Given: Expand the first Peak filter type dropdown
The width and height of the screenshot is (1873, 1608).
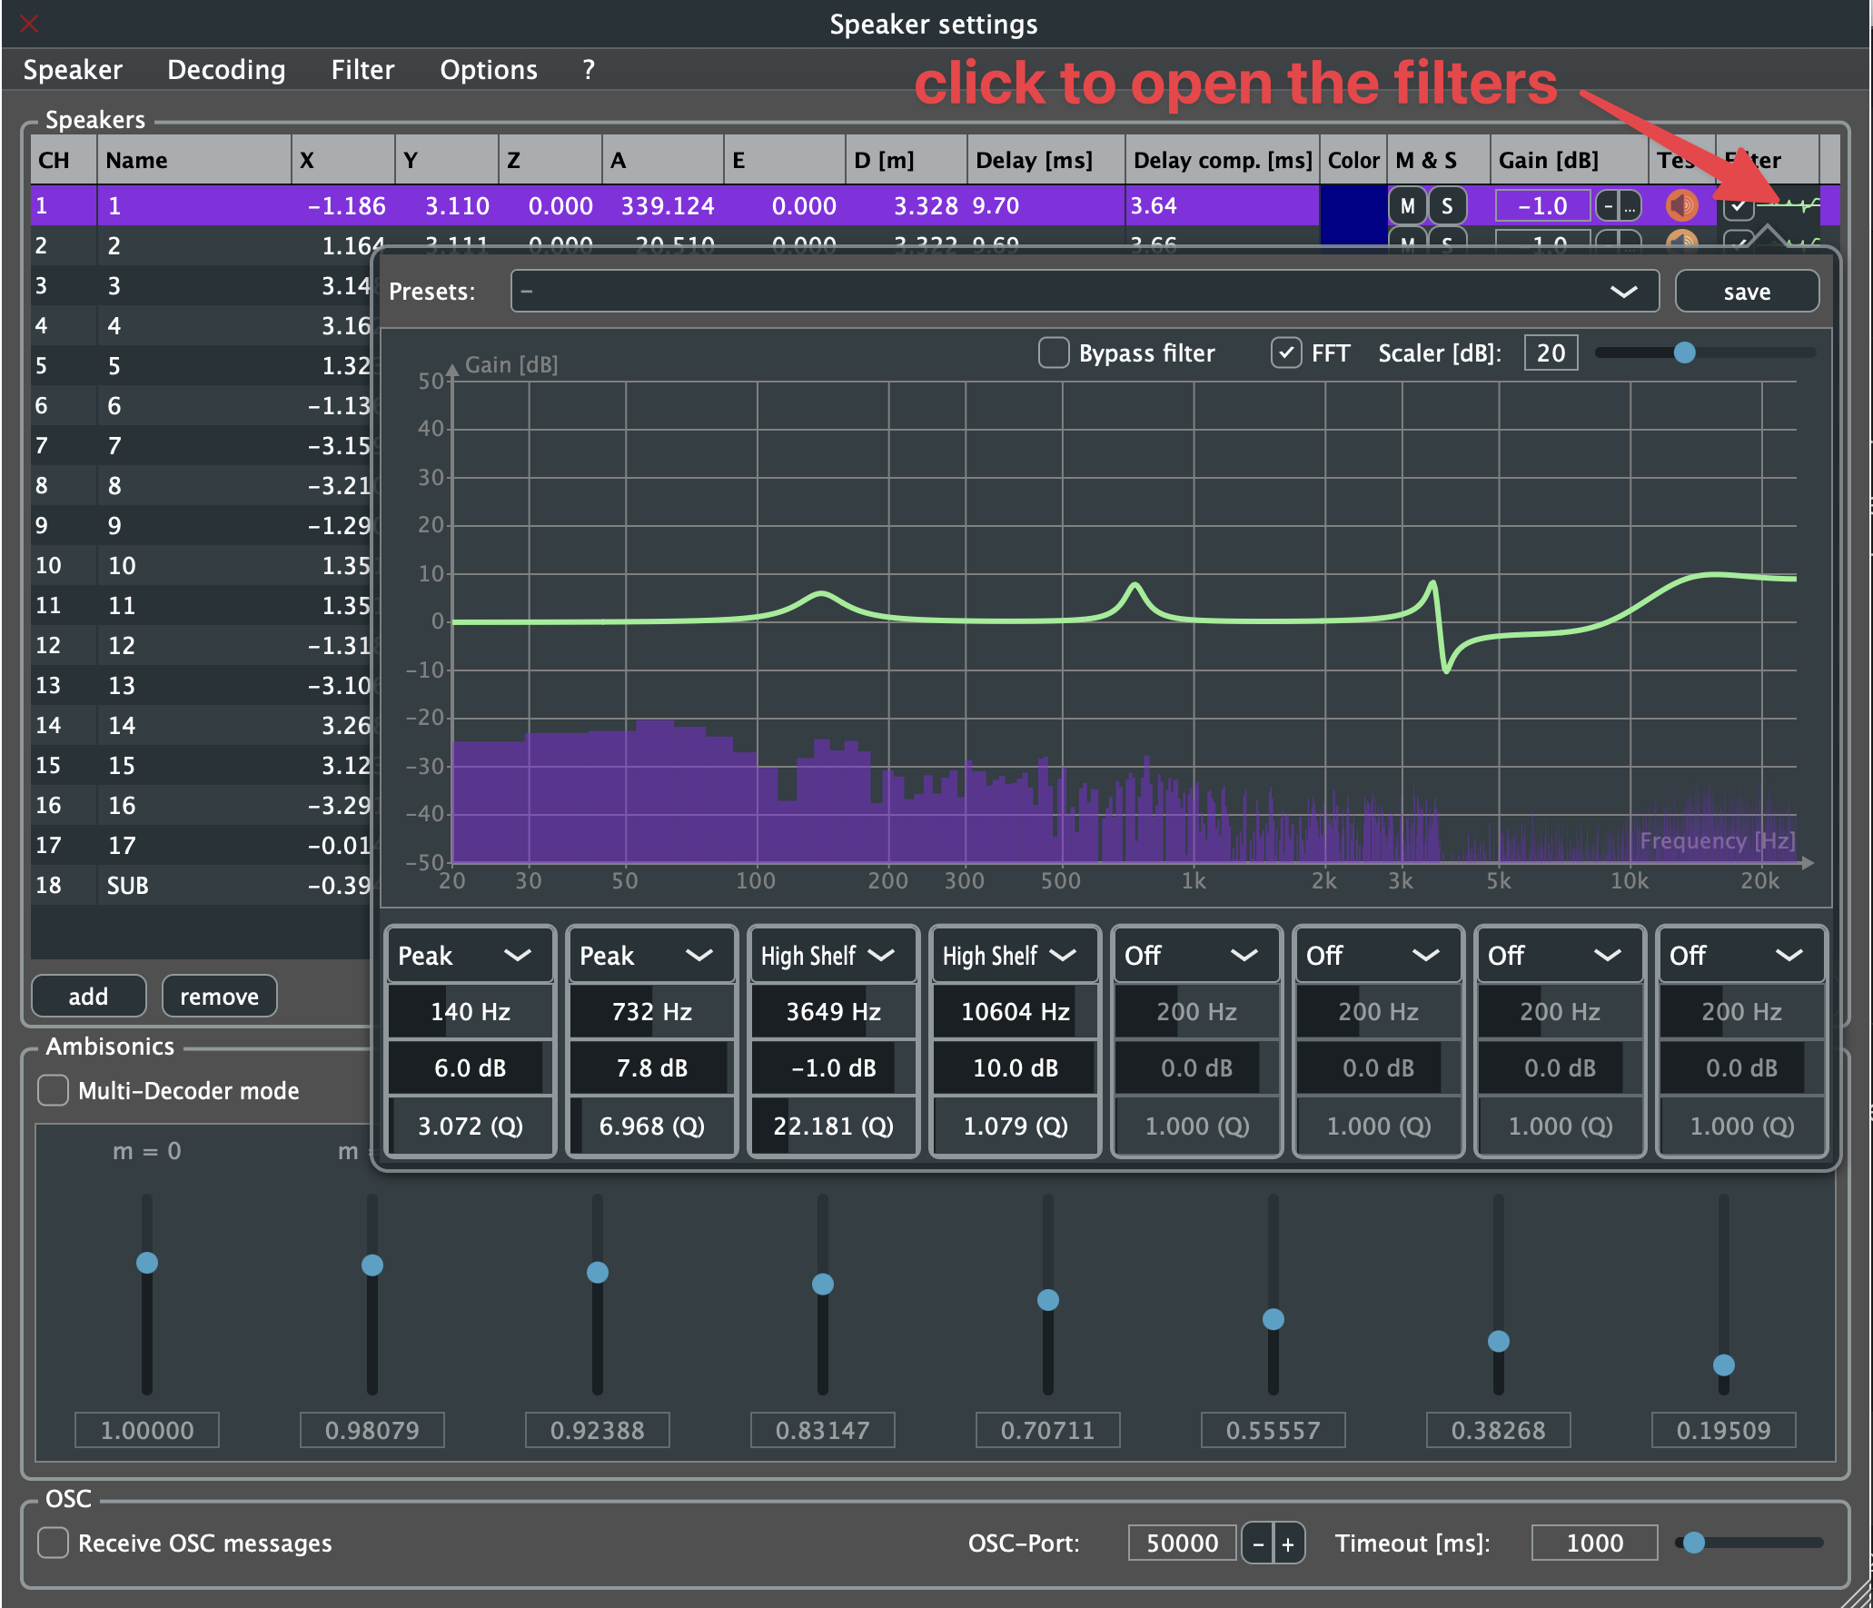Looking at the screenshot, I should 470,956.
